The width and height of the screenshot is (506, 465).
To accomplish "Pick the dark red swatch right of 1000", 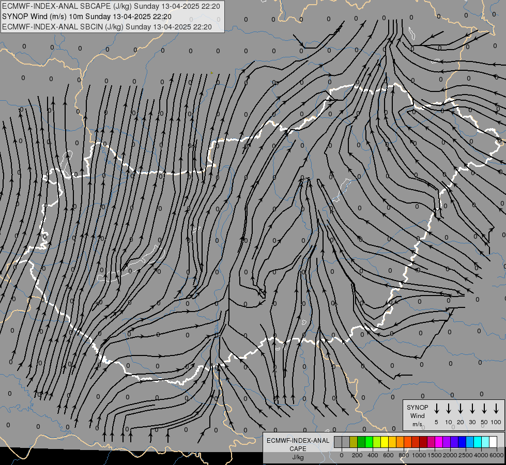I will pyautogui.click(x=423, y=442).
